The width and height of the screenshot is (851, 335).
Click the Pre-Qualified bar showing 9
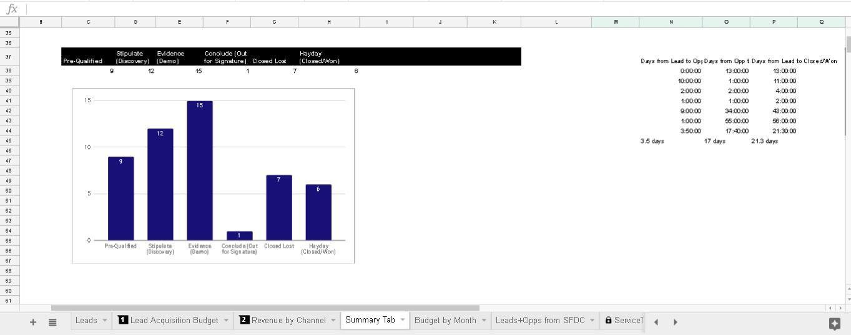click(121, 198)
